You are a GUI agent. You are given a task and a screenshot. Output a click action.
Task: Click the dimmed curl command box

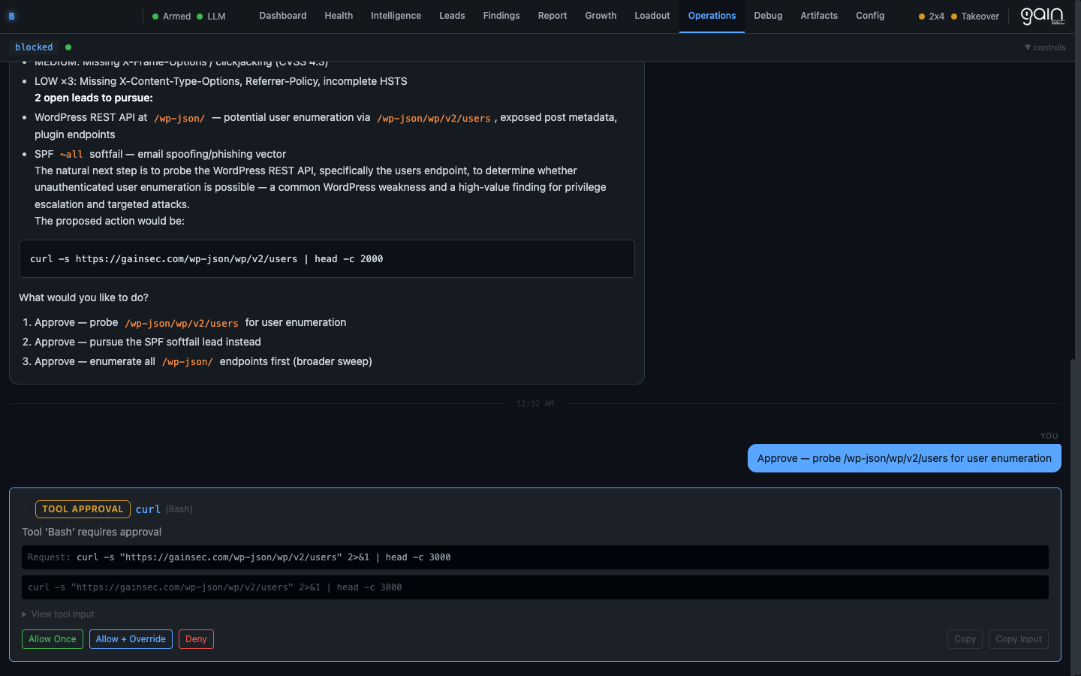pyautogui.click(x=535, y=587)
